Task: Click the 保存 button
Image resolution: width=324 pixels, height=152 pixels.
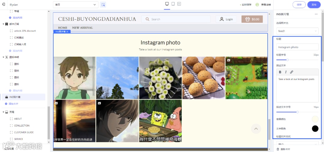Action: click(x=299, y=4)
